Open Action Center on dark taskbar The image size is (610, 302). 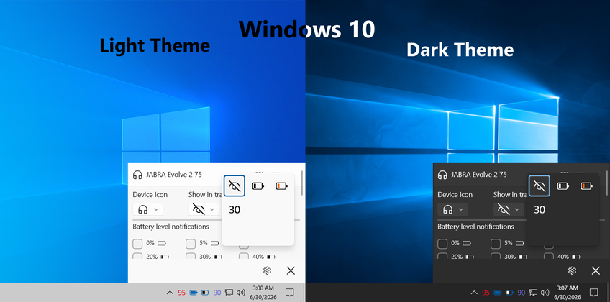tap(593, 292)
